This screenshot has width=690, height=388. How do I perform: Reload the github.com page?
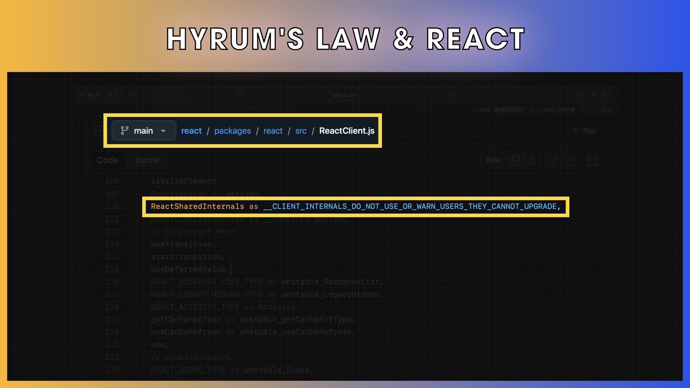click(x=450, y=95)
